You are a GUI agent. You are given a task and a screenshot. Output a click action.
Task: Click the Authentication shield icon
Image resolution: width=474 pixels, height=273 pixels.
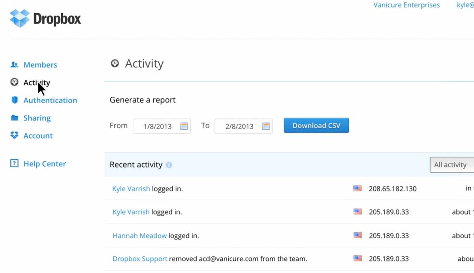click(x=15, y=100)
